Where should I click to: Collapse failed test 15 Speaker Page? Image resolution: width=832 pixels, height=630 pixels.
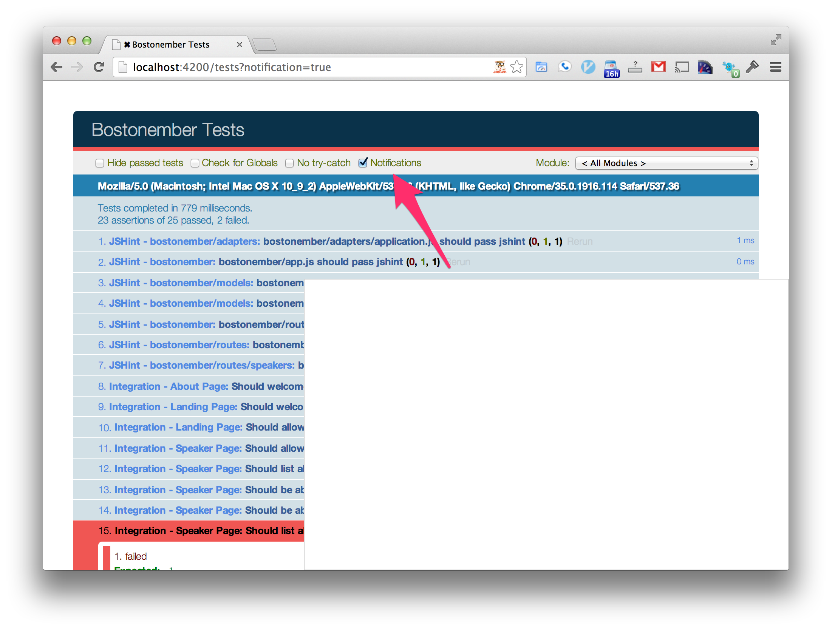pos(201,531)
